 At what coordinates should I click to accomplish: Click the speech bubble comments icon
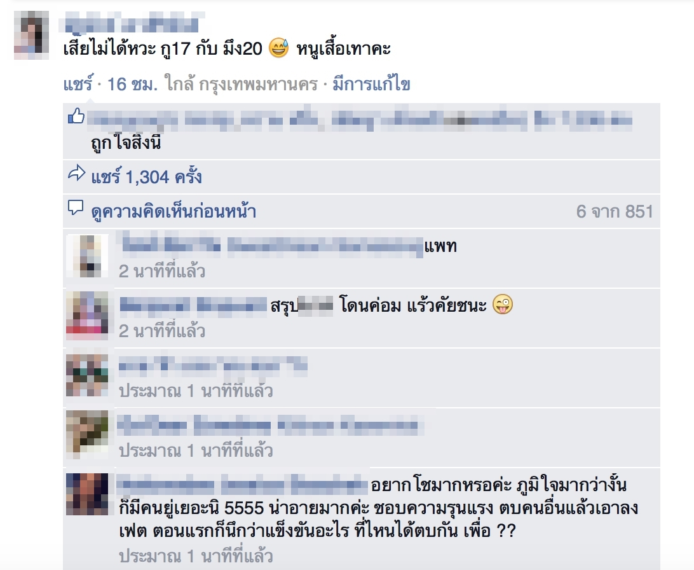click(76, 207)
